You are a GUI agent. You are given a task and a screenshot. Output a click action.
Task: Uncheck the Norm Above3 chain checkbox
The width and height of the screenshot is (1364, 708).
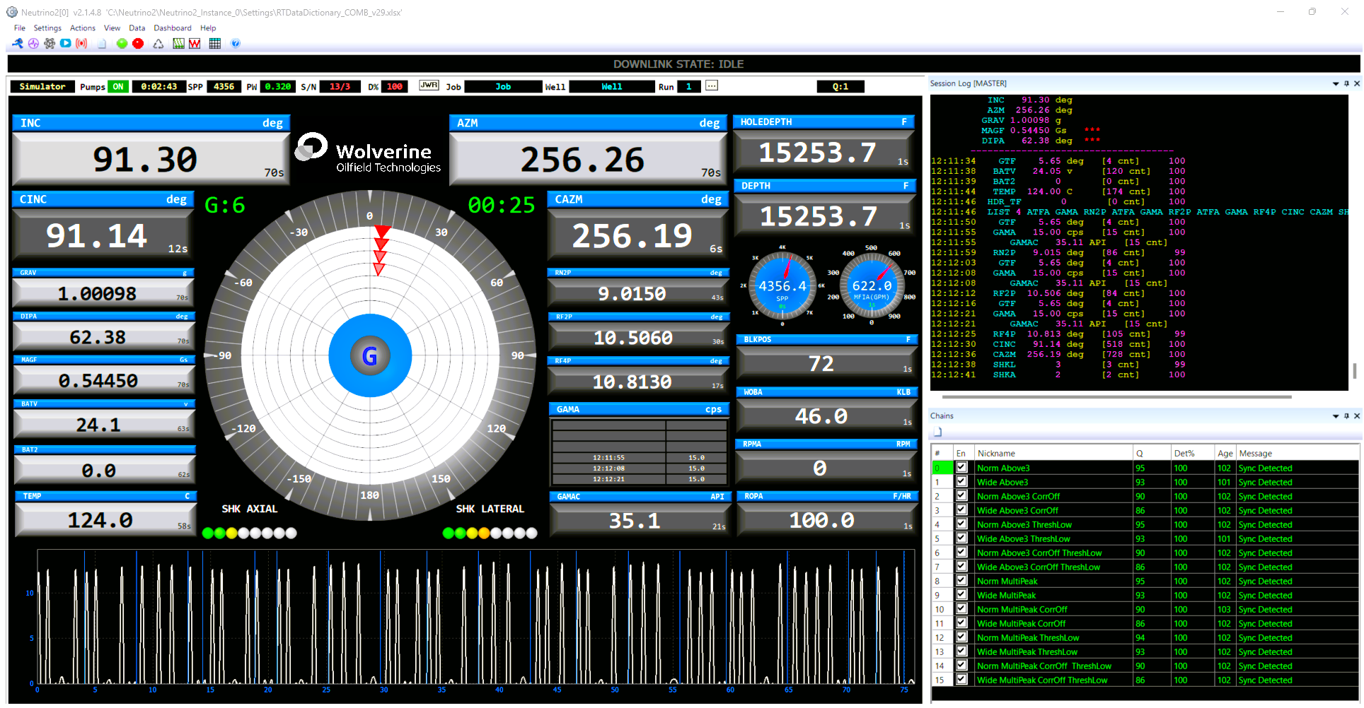[961, 468]
